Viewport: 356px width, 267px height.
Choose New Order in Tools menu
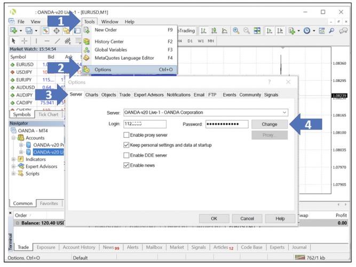[129, 30]
